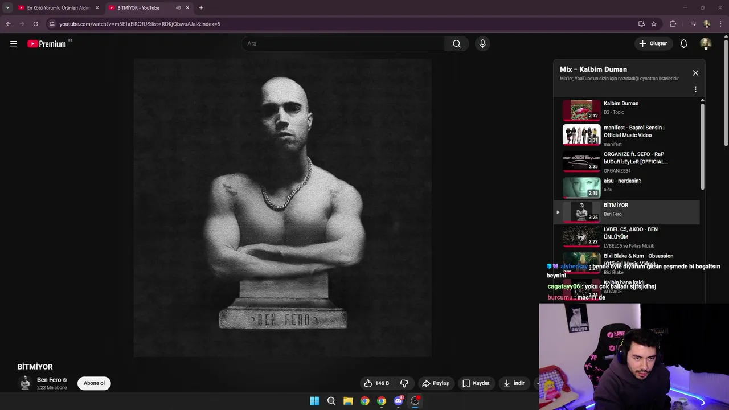Expand the tab search dropdown arrow
Viewport: 729px width, 410px height.
[7, 8]
